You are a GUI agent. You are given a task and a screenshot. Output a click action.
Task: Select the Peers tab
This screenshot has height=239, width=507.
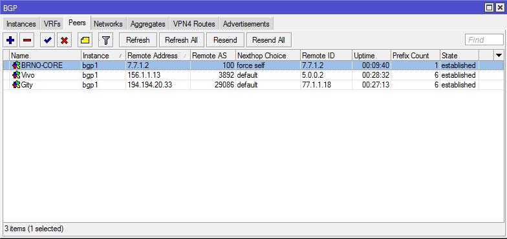pyautogui.click(x=77, y=23)
